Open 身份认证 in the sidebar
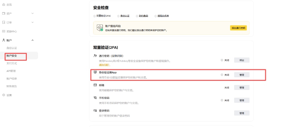This screenshot has width=298, height=127. click(x=12, y=48)
